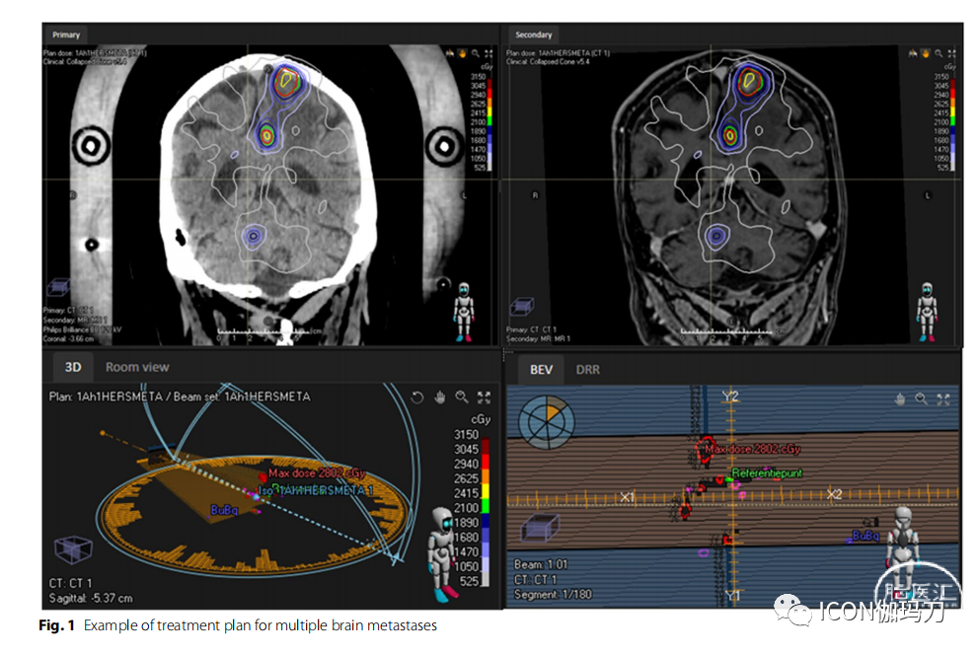The width and height of the screenshot is (978, 655).
Task: Click the 'BuBq' label in 3D view
Action: coord(224,510)
